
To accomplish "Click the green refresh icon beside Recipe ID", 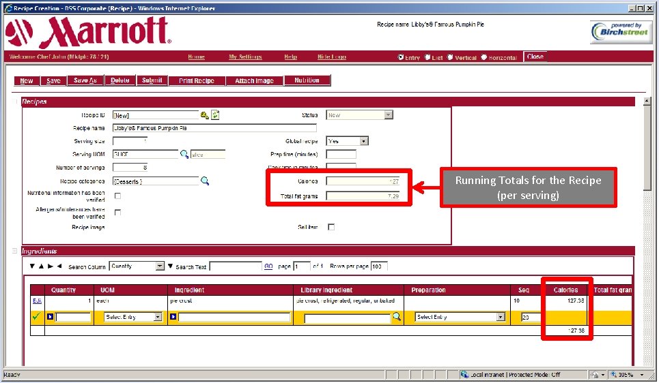I will pos(214,114).
